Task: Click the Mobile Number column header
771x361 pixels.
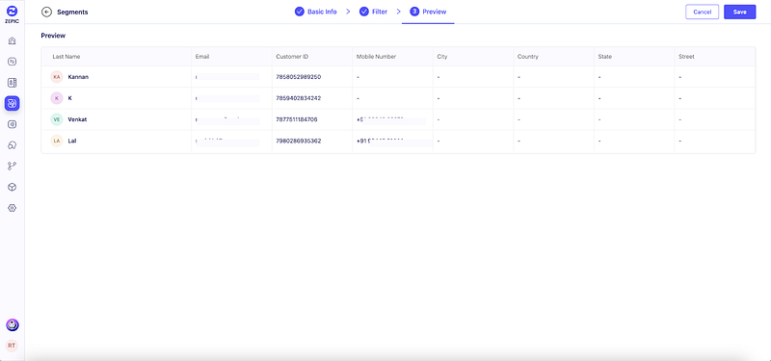Action: pos(376,57)
